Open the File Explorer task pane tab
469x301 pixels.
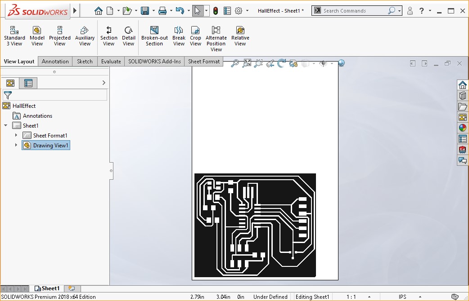coord(462,106)
